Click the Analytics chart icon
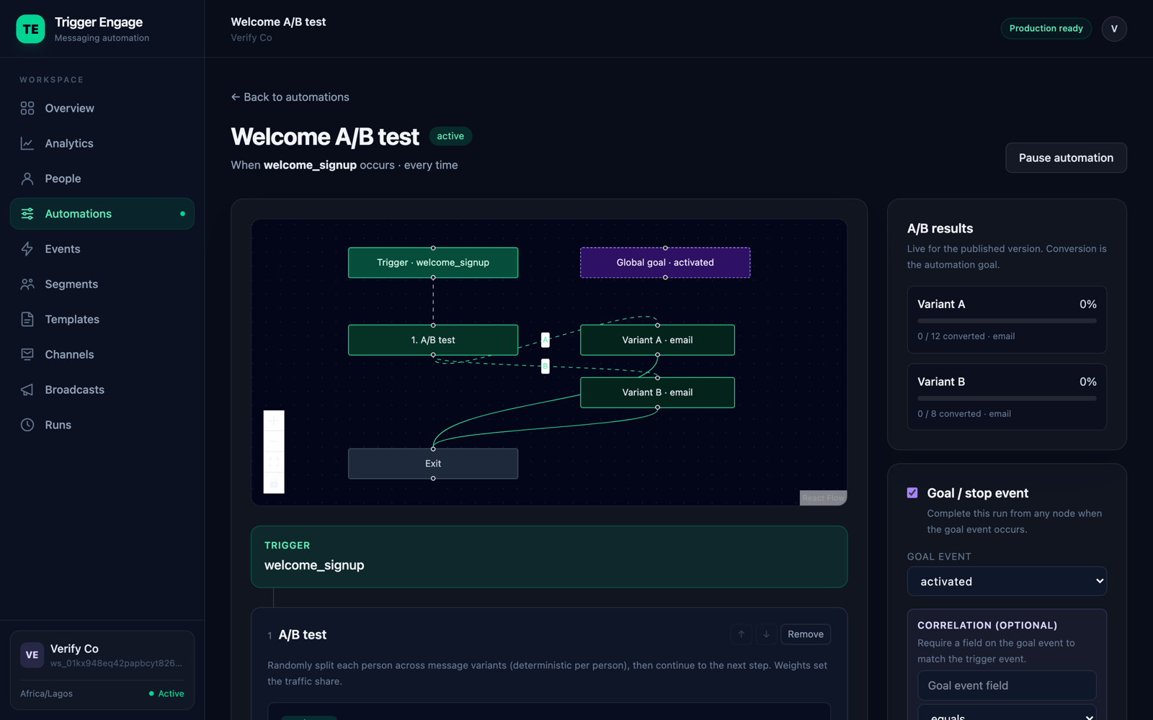 27,143
